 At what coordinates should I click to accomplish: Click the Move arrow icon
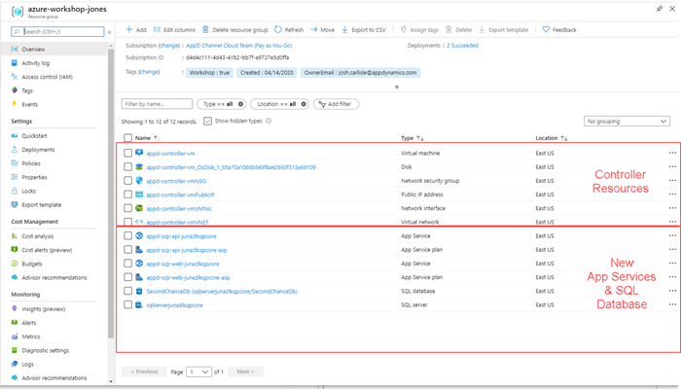313,29
